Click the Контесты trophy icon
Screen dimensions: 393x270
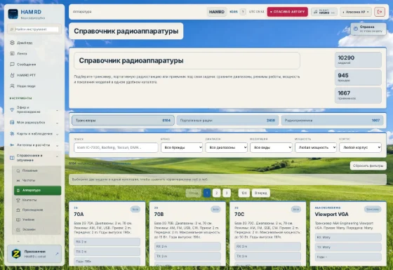coord(18,200)
